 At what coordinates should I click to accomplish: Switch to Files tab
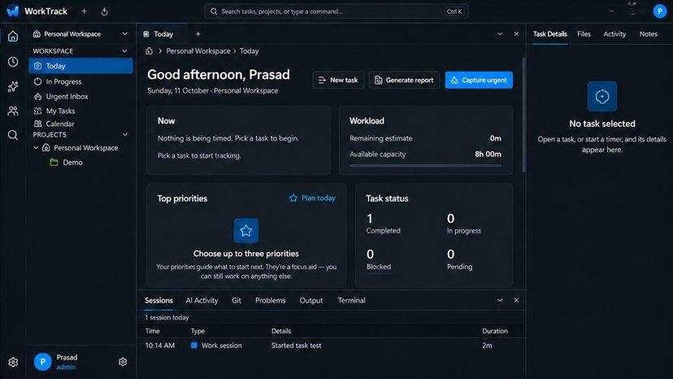[584, 34]
